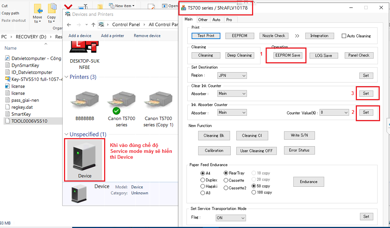Viewport: 390px width, 228px height.
Task: Switch to the Other tab
Action: coord(203,20)
